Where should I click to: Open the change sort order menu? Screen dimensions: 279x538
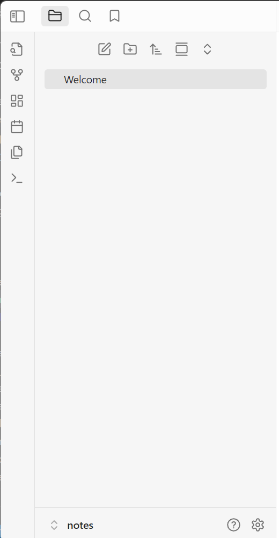[156, 49]
